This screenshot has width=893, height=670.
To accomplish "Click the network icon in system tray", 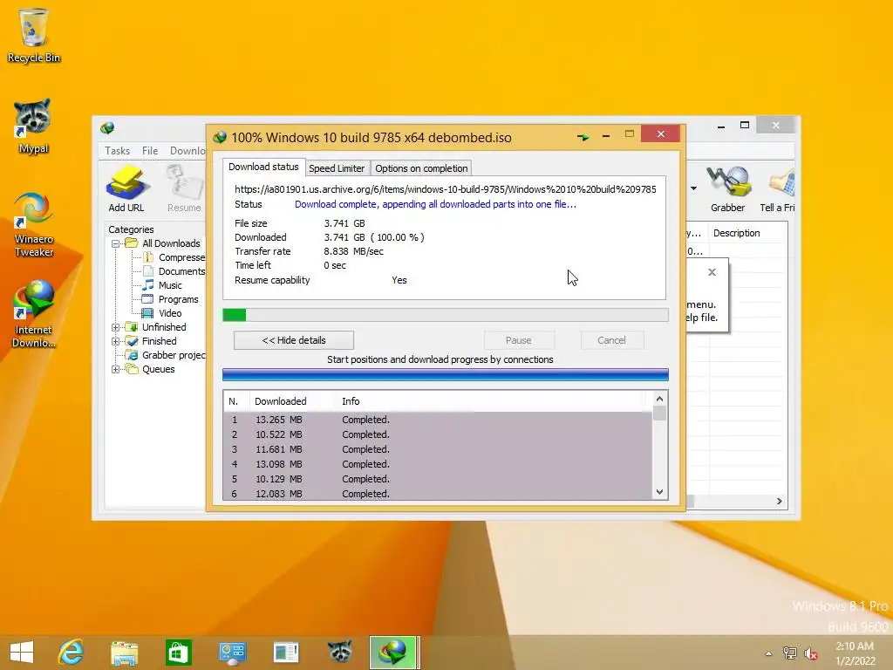I will coord(790,653).
